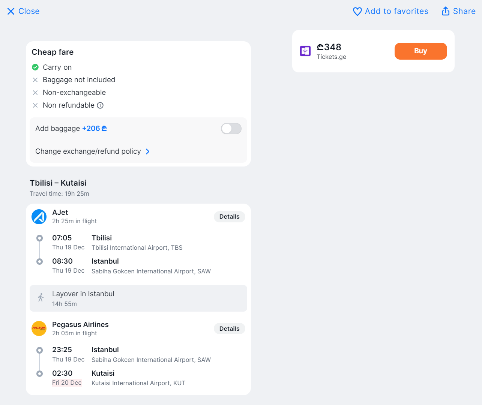Click the ₾348 price text

329,47
